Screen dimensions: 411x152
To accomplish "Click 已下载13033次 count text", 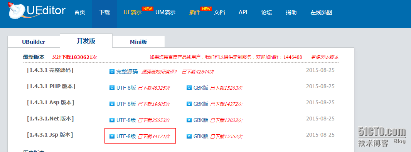I will click(x=226, y=120).
